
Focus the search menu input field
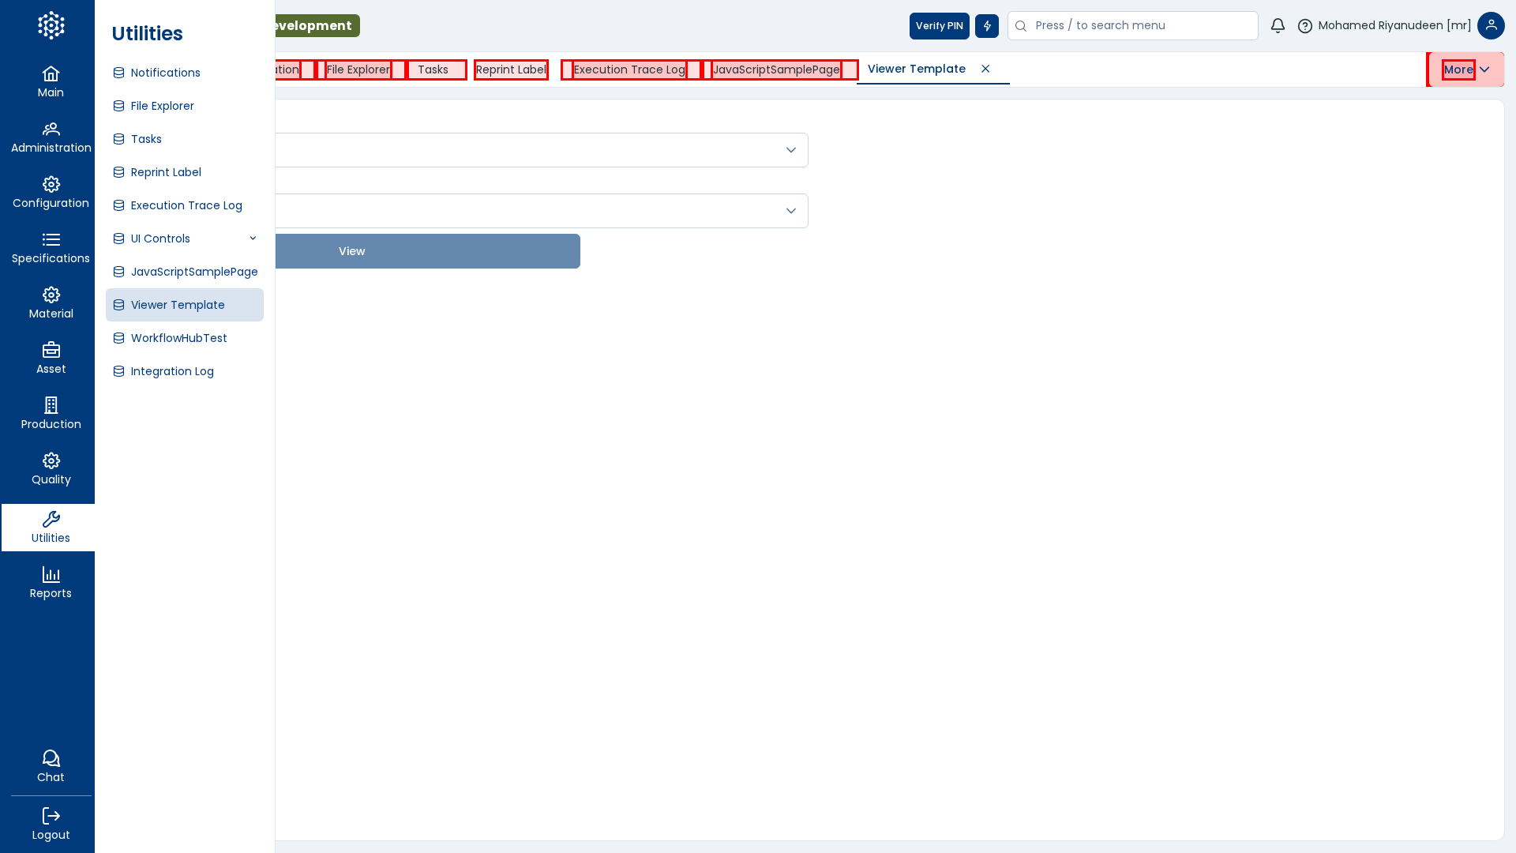click(x=1141, y=26)
